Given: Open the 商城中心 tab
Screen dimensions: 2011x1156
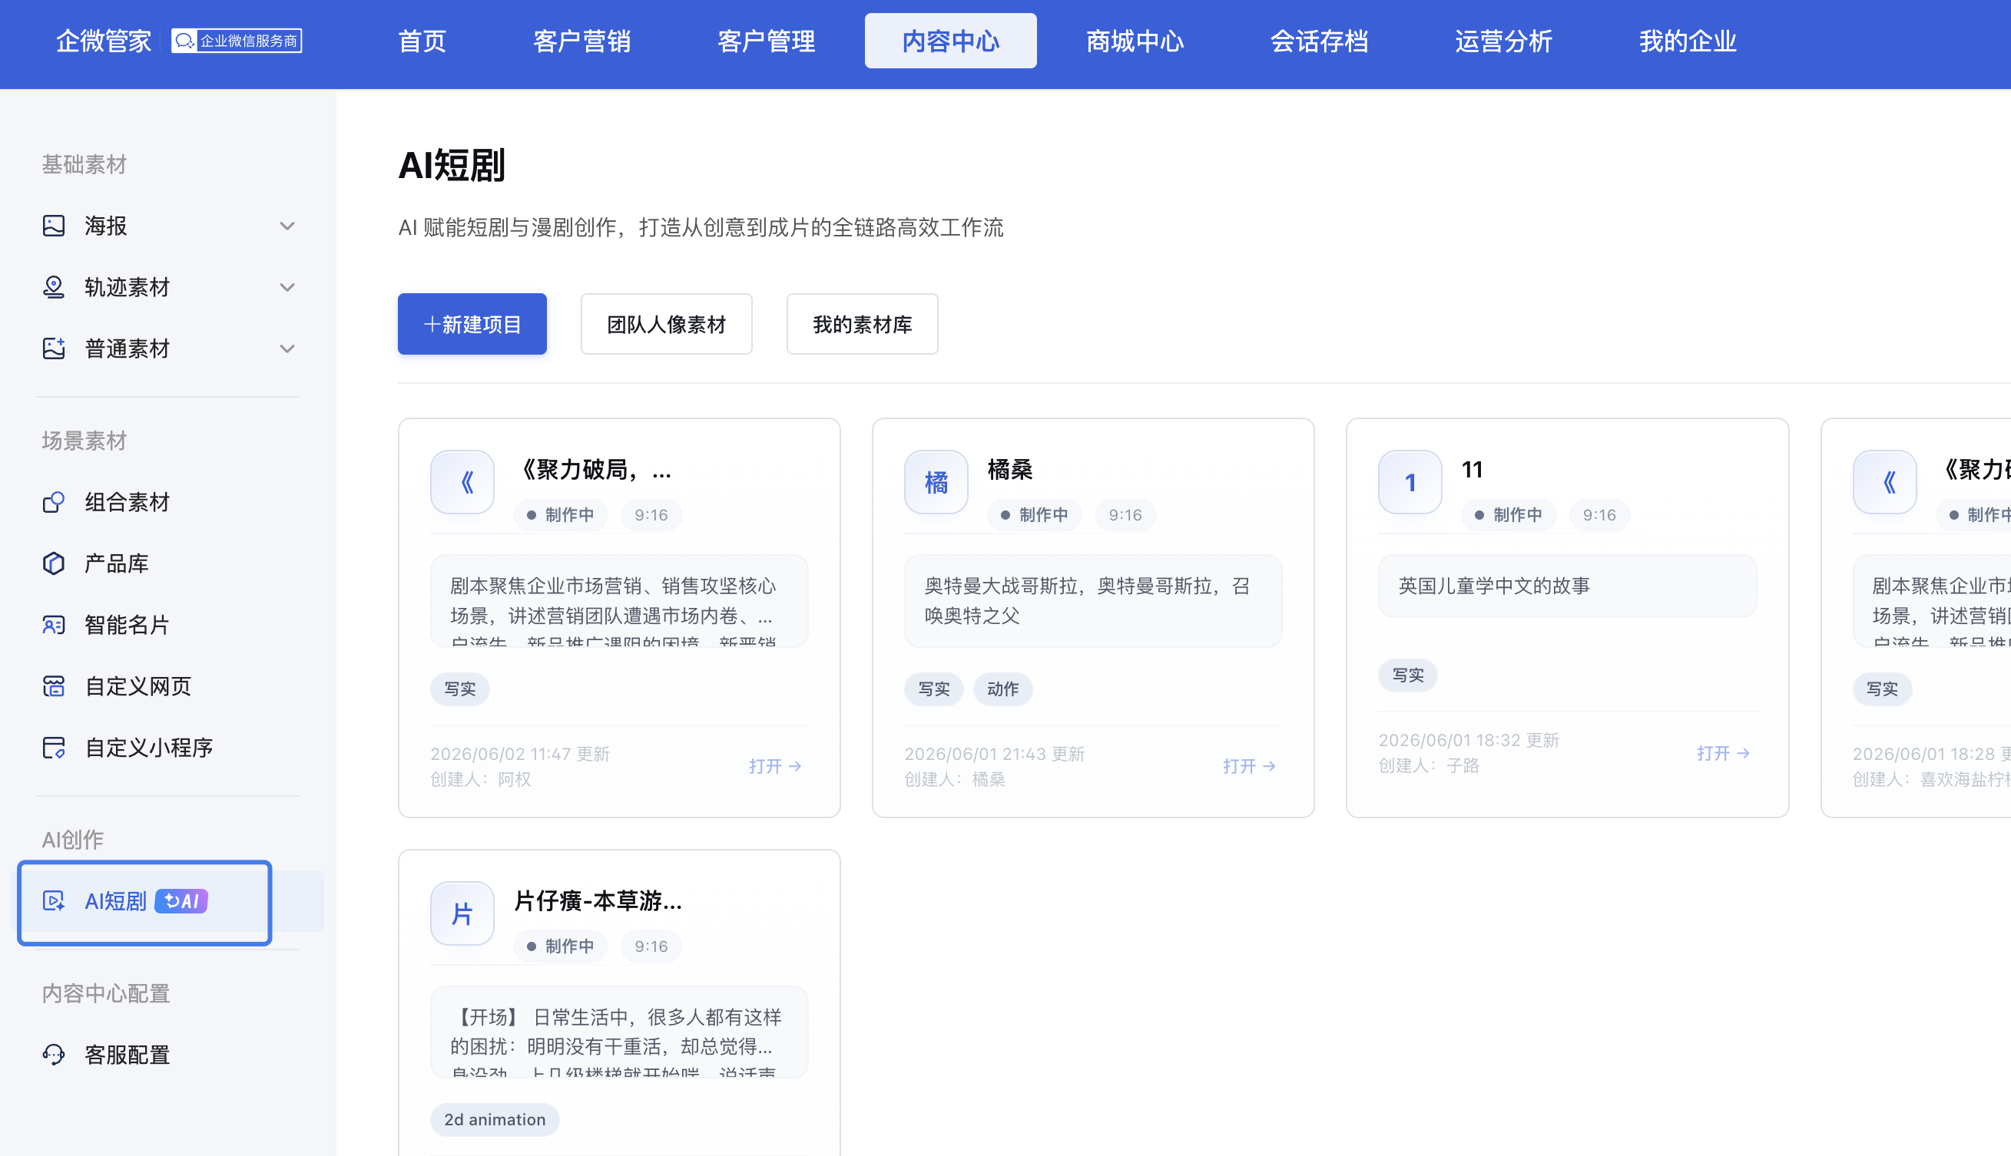Looking at the screenshot, I should pyautogui.click(x=1135, y=41).
